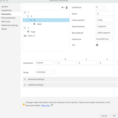Select the static_0 label in tree
This screenshot has height=118, width=118.
31,36
